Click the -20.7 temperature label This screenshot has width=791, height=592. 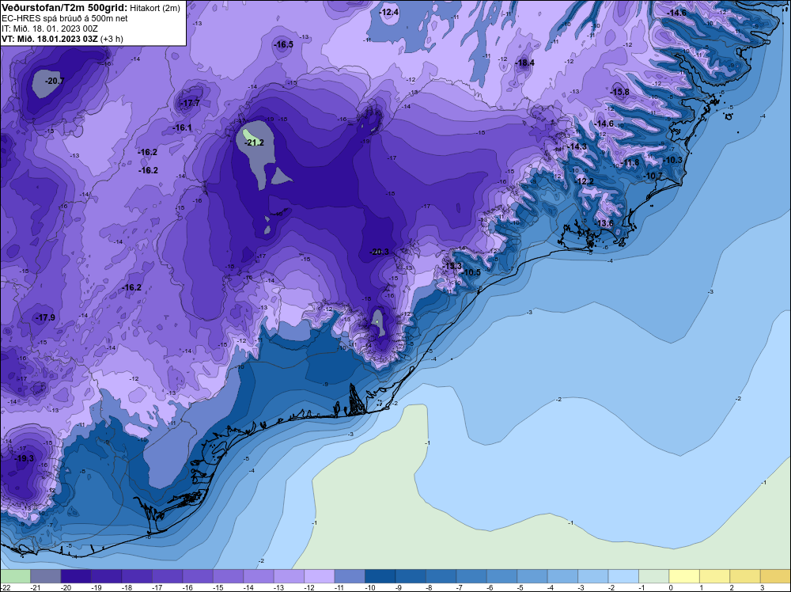pos(55,81)
